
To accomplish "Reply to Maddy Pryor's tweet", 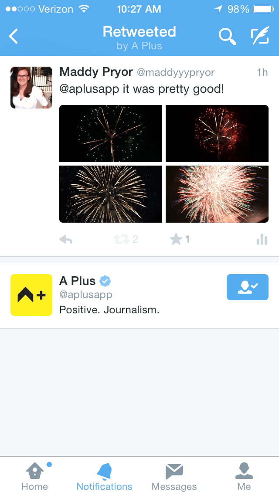I will click(66, 240).
